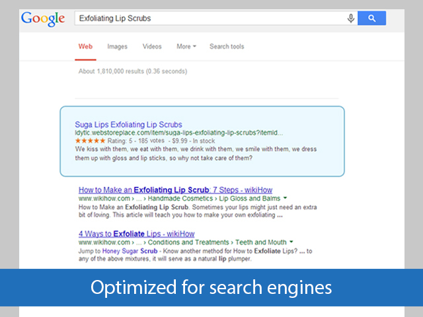Viewport: 423px width, 317px height.
Task: Click the Handmade Cosmetics breadcrumb URL
Action: click(180, 198)
